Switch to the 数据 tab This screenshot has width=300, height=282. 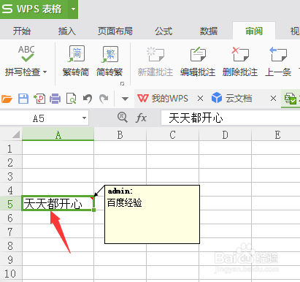(x=209, y=31)
